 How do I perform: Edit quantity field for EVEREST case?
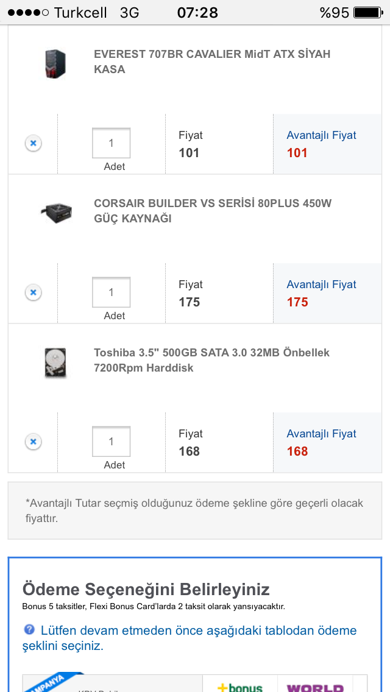point(111,143)
